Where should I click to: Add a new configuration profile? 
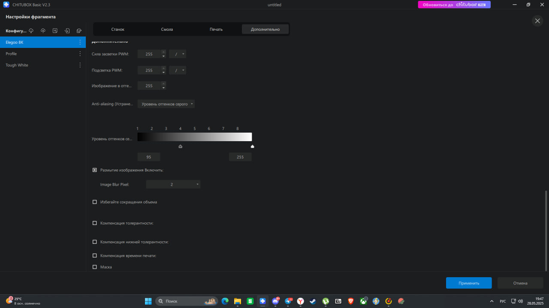coord(55,31)
